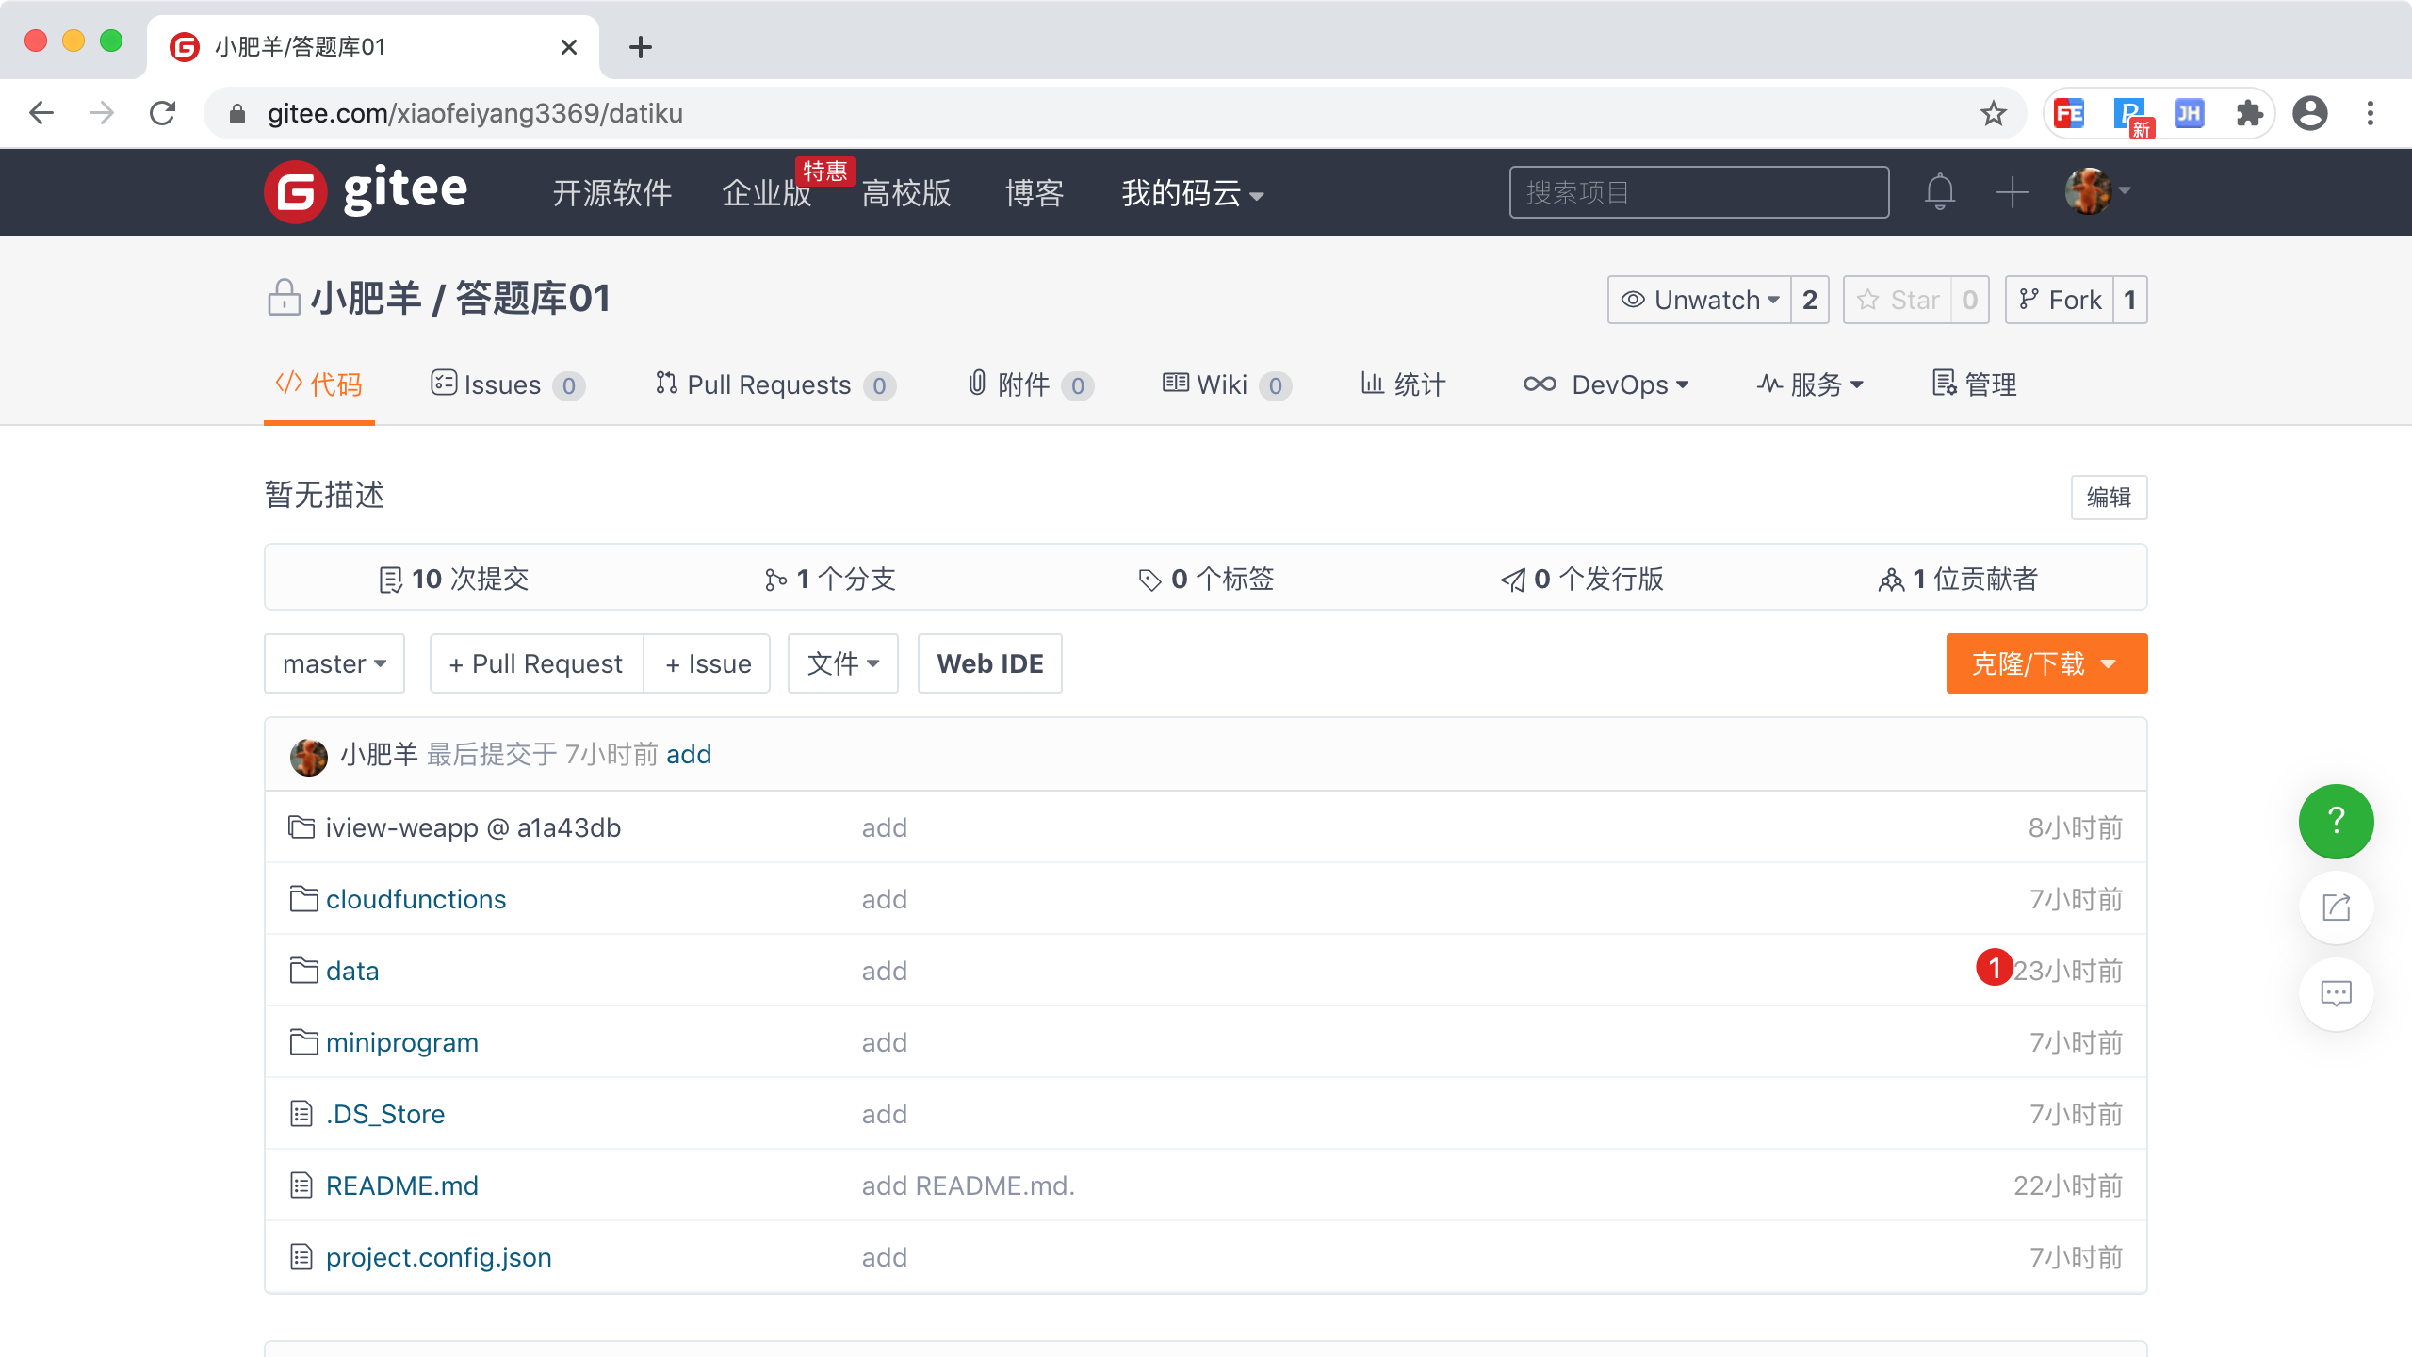Screen dimensions: 2412x1357
Task: Click the plus icon in the Gitee header
Action: click(x=2012, y=192)
